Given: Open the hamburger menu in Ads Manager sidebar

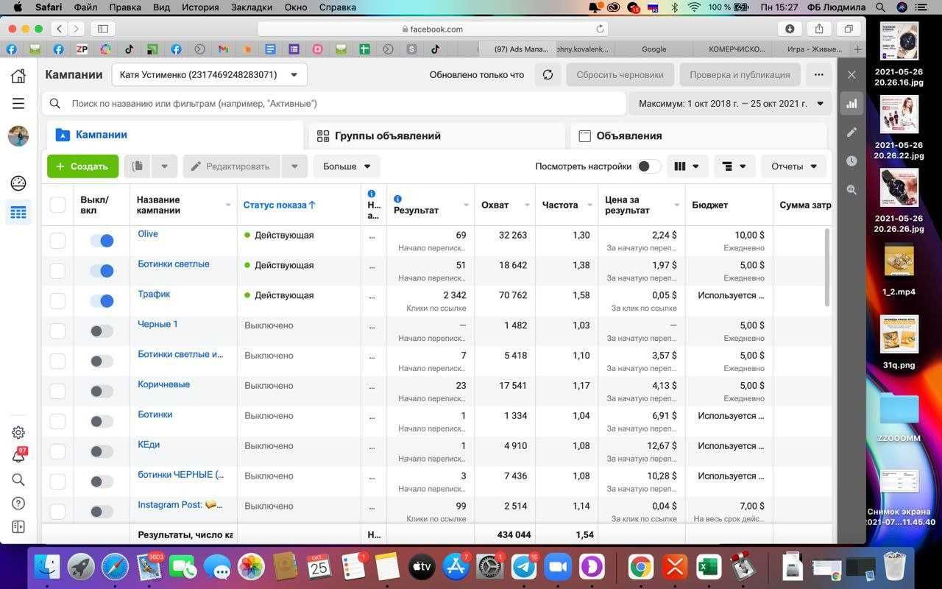Looking at the screenshot, I should point(18,104).
